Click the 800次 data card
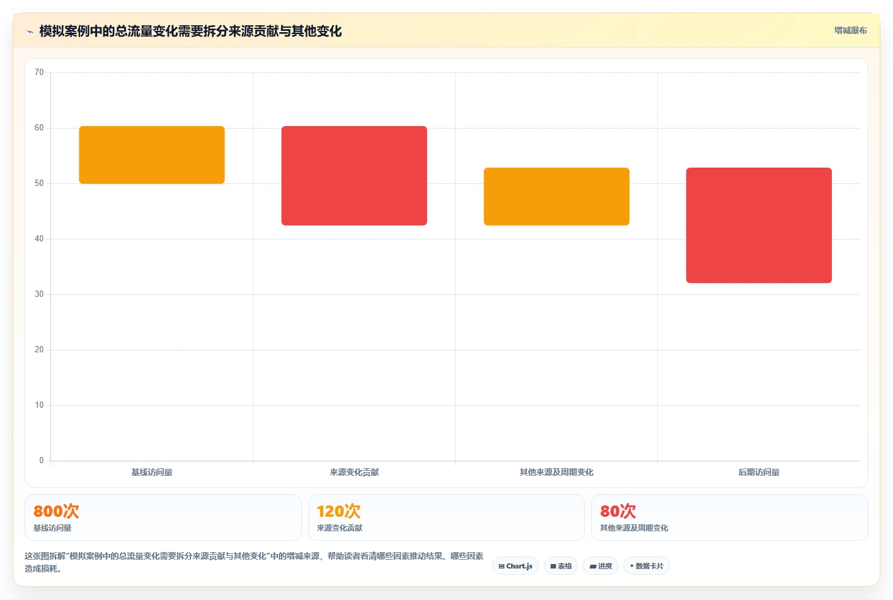893x600 pixels. click(163, 517)
